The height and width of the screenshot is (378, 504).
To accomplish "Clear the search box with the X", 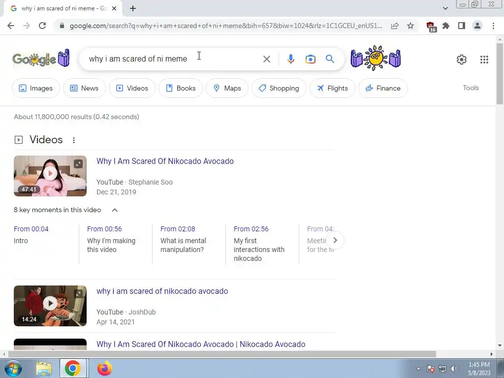I will pyautogui.click(x=266, y=59).
